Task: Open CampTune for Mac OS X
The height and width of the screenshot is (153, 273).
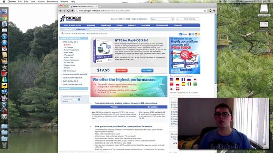Action: 73,78
